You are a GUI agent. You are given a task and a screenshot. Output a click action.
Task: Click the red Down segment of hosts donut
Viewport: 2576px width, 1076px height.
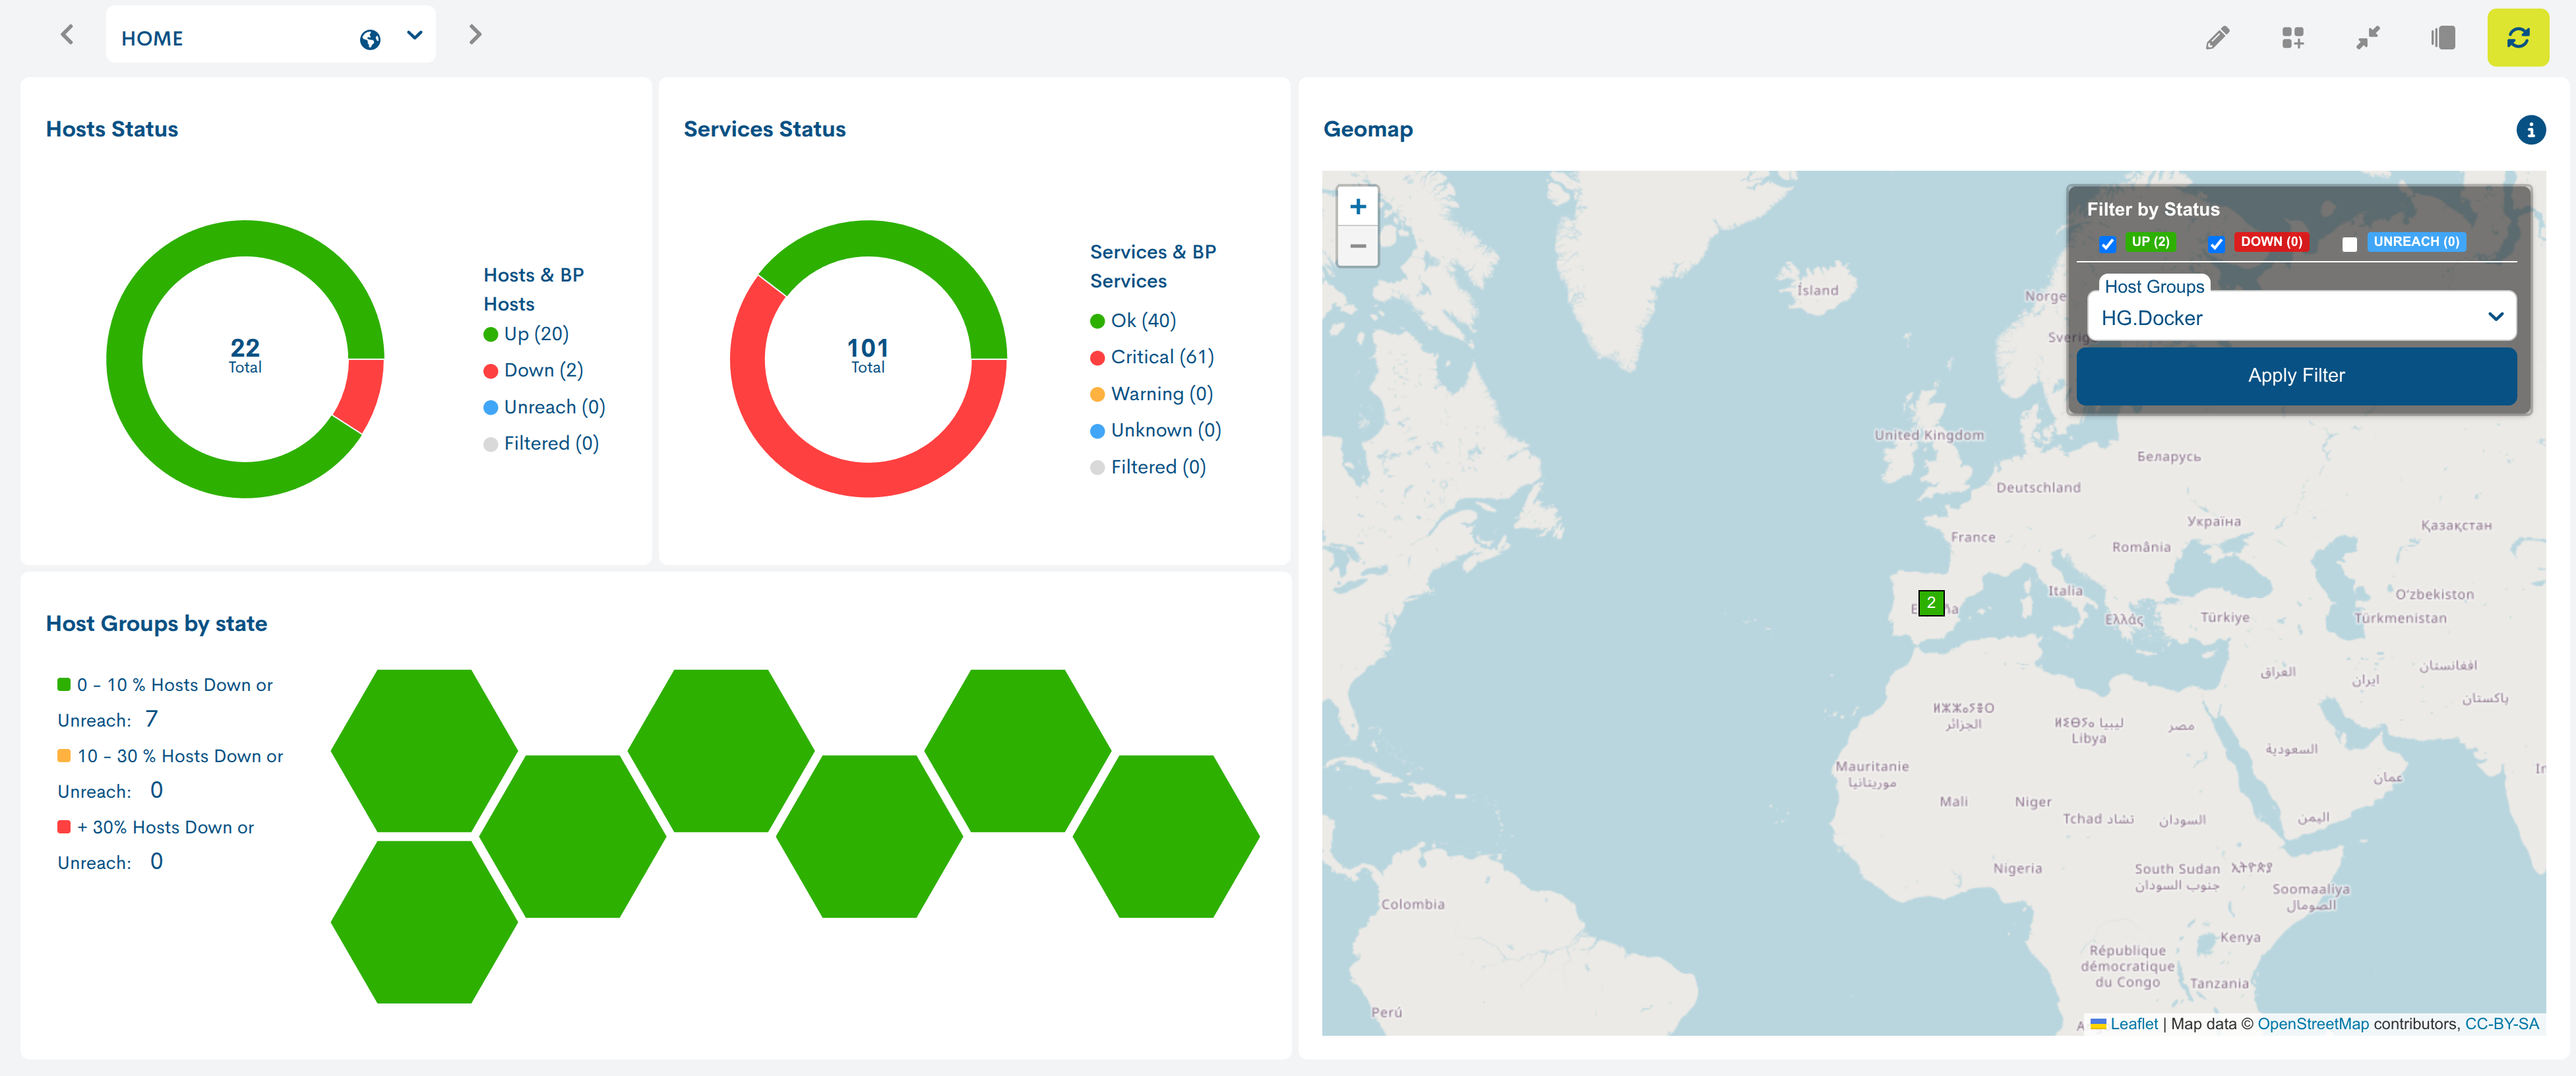click(x=361, y=393)
